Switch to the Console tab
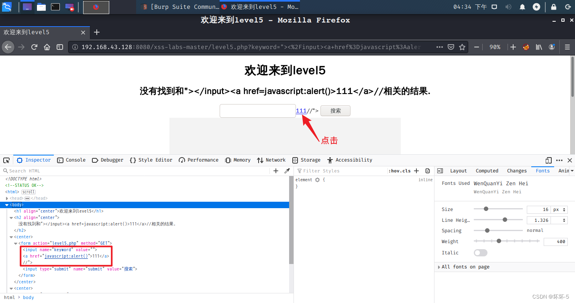 tap(71, 160)
